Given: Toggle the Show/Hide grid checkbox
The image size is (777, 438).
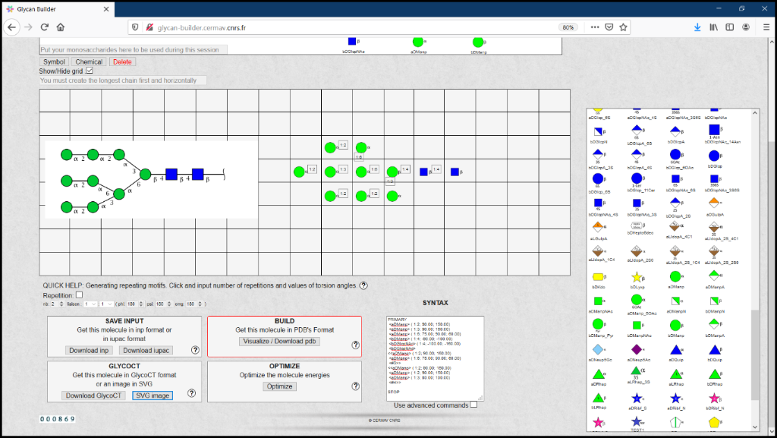Looking at the screenshot, I should (x=90, y=71).
